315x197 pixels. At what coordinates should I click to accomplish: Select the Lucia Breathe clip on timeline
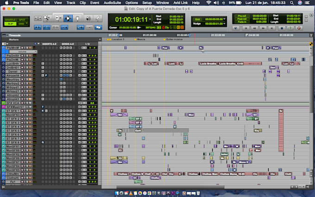pyautogui.click(x=208, y=64)
